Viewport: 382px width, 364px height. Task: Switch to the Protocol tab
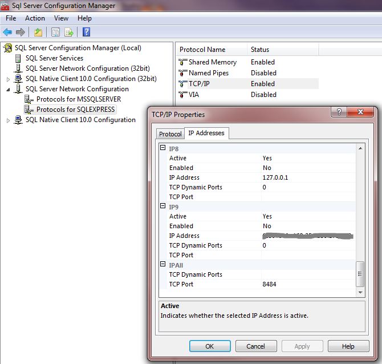pos(170,134)
